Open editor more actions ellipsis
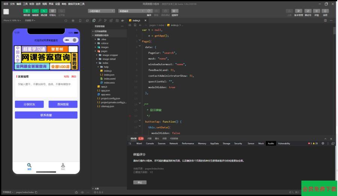Viewport: 338px width, 196px height. click(x=331, y=21)
